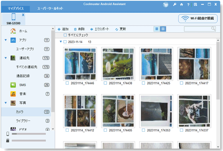
Task: Collapse the 写真 tree node arrow
Action: (x=6, y=103)
